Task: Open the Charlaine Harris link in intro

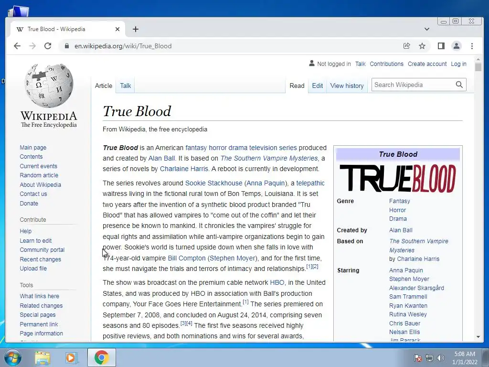Action: pyautogui.click(x=184, y=169)
